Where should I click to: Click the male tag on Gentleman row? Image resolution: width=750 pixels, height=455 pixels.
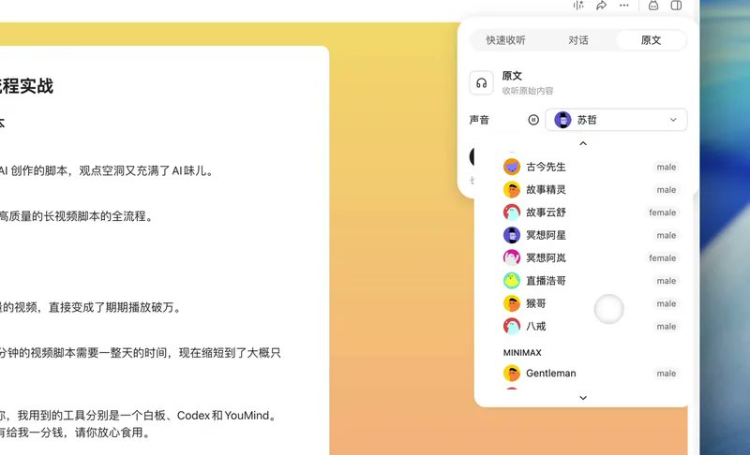[x=667, y=374]
